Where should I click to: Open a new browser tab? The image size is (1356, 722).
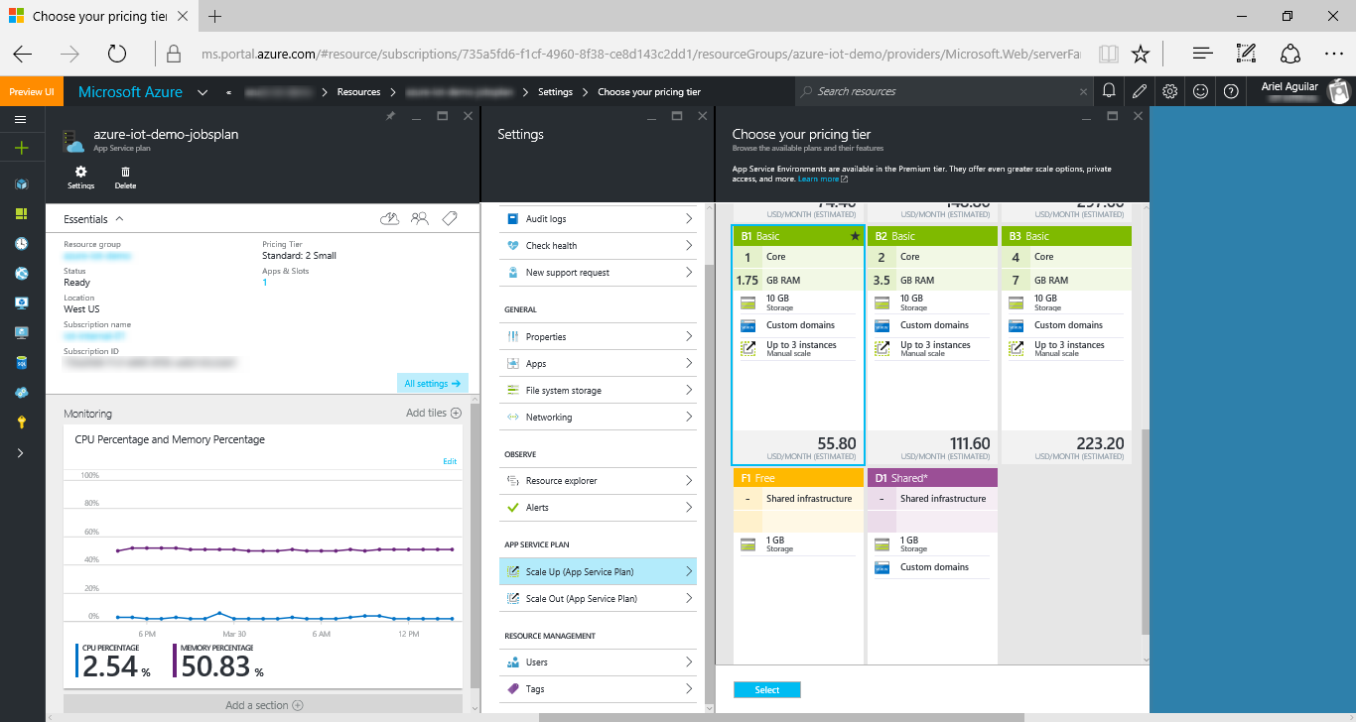215,16
